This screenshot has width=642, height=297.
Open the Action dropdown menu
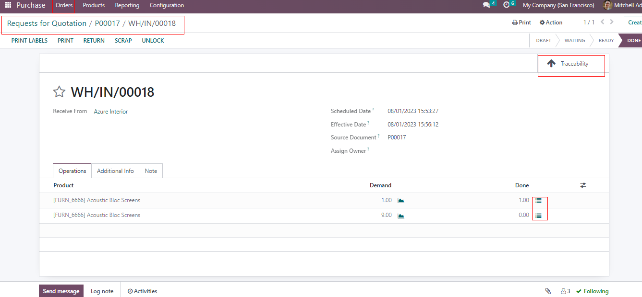coord(551,23)
